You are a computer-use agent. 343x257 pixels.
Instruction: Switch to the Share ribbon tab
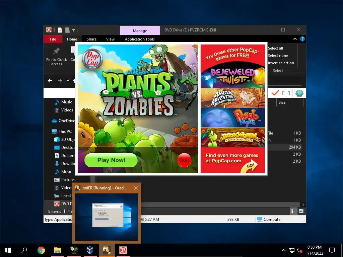click(91, 39)
